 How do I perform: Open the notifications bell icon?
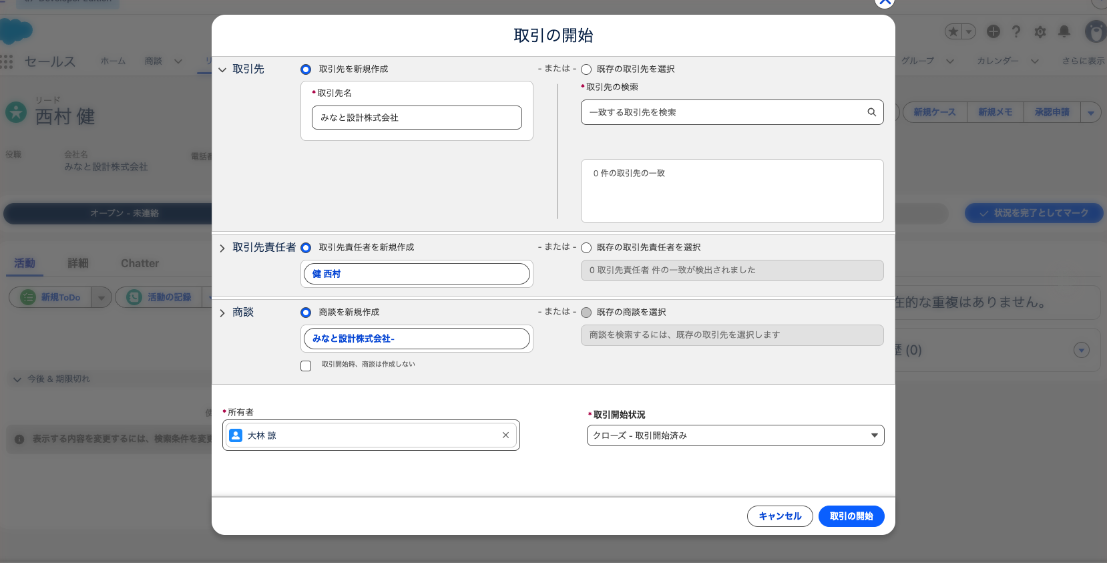point(1064,31)
